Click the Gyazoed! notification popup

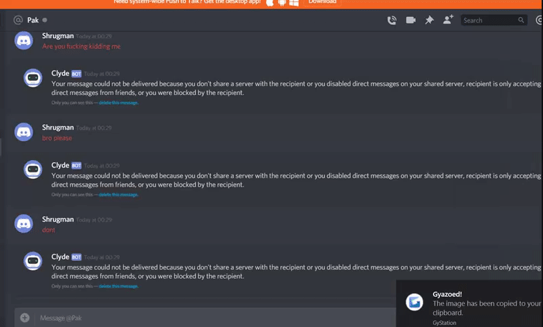click(470, 303)
